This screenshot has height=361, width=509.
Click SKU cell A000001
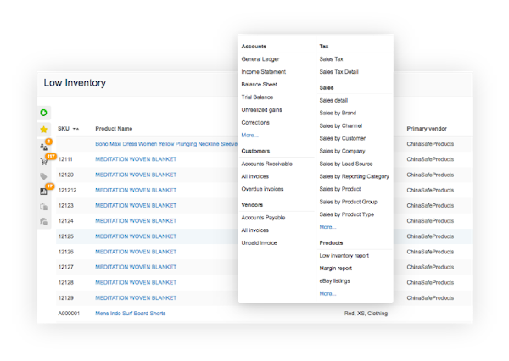(x=69, y=314)
